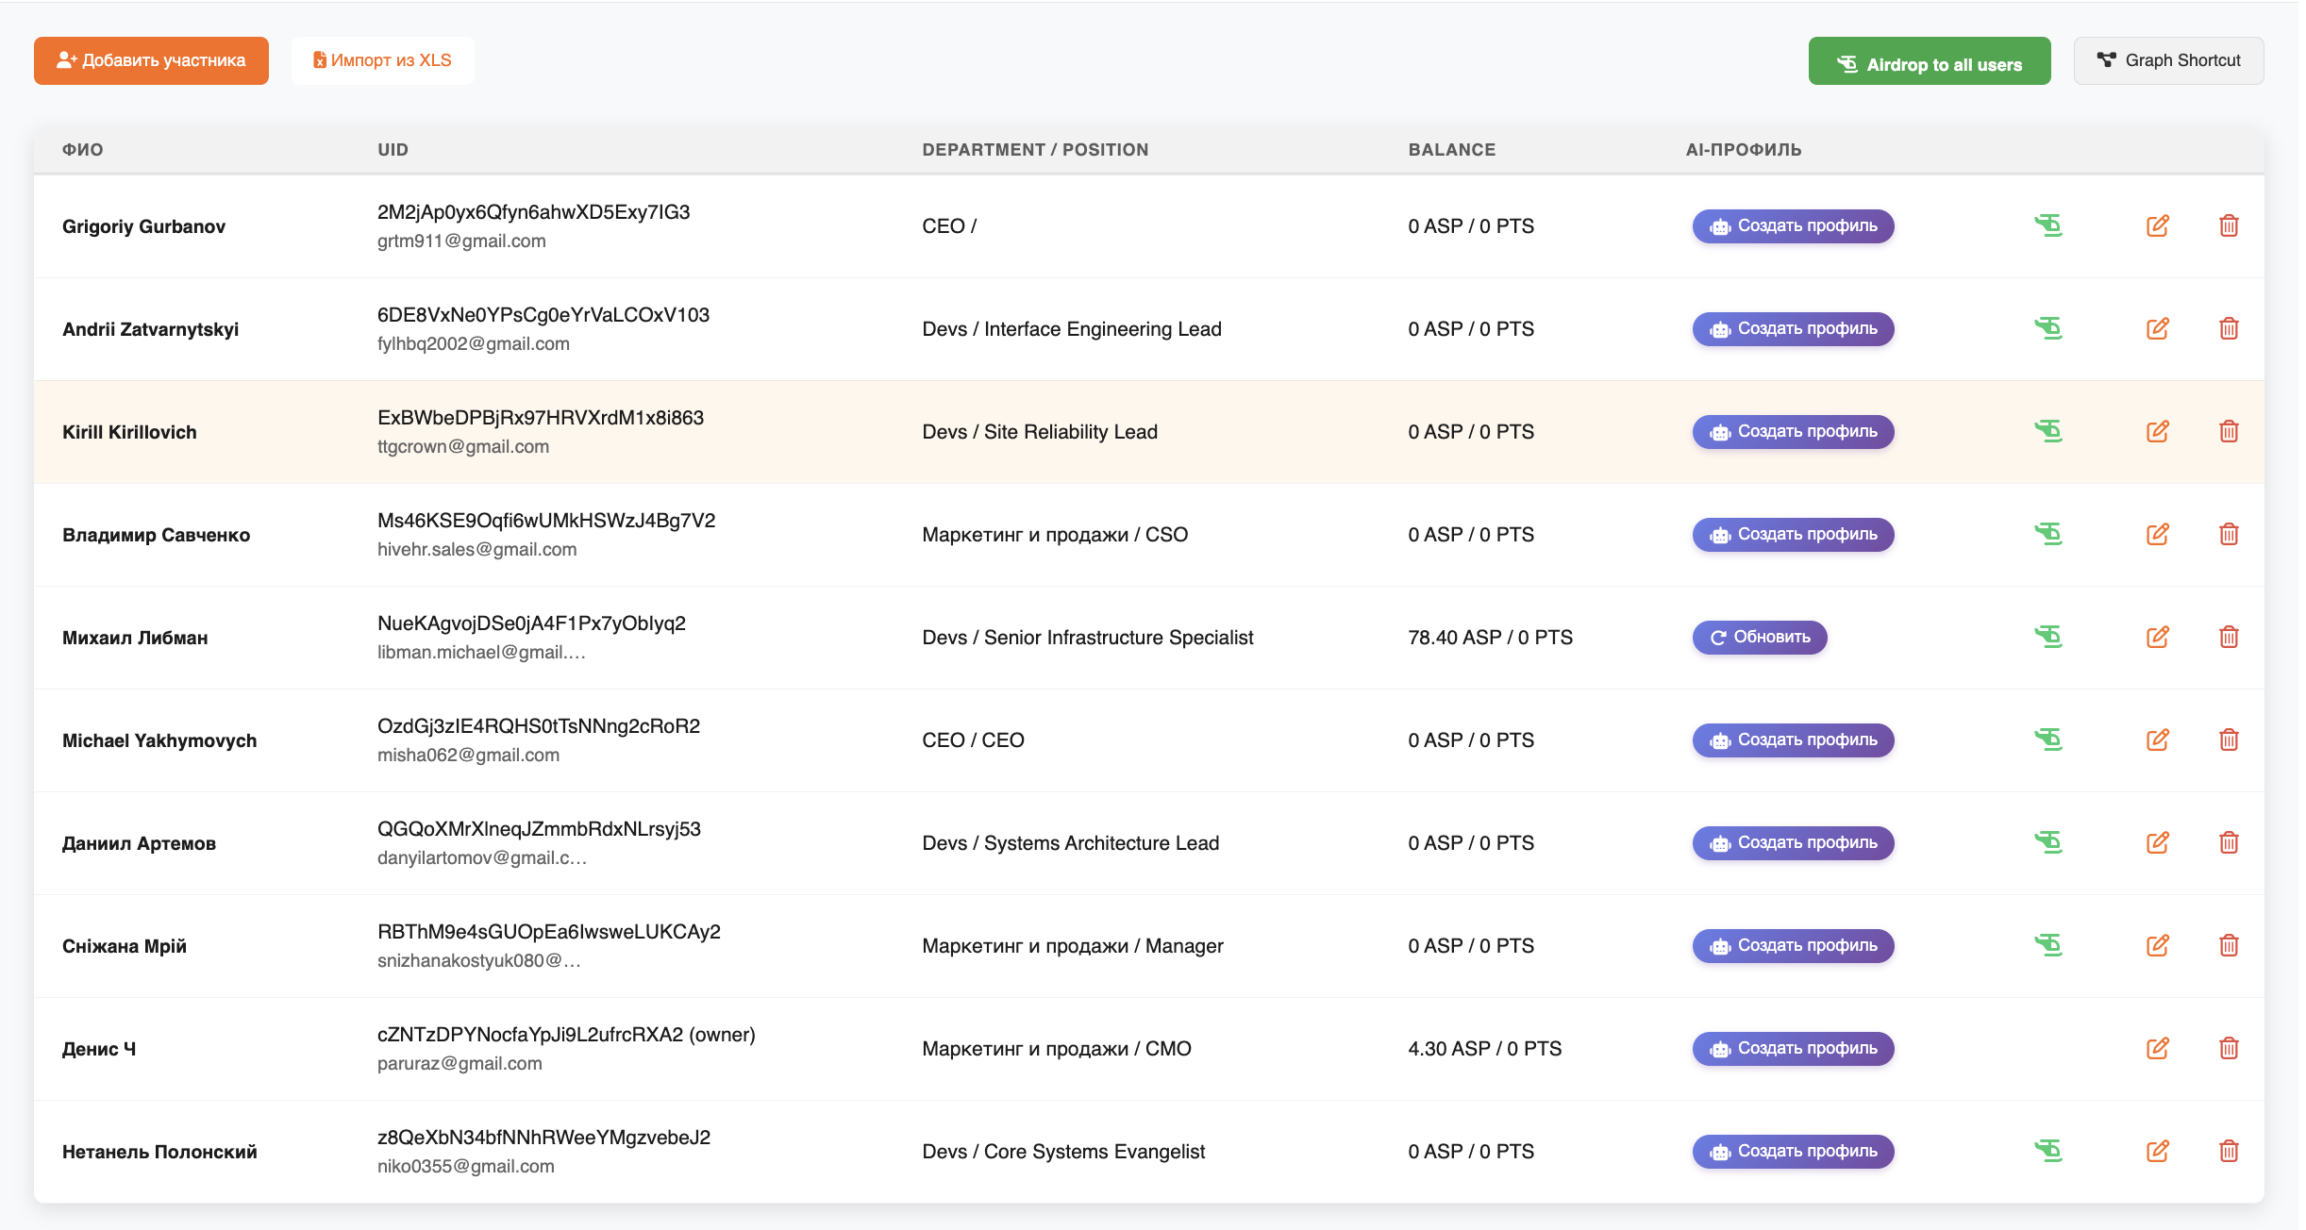Click airdrop icon for Grigoriy Gurbanov
Screen dimensions: 2306x1230
[2048, 225]
